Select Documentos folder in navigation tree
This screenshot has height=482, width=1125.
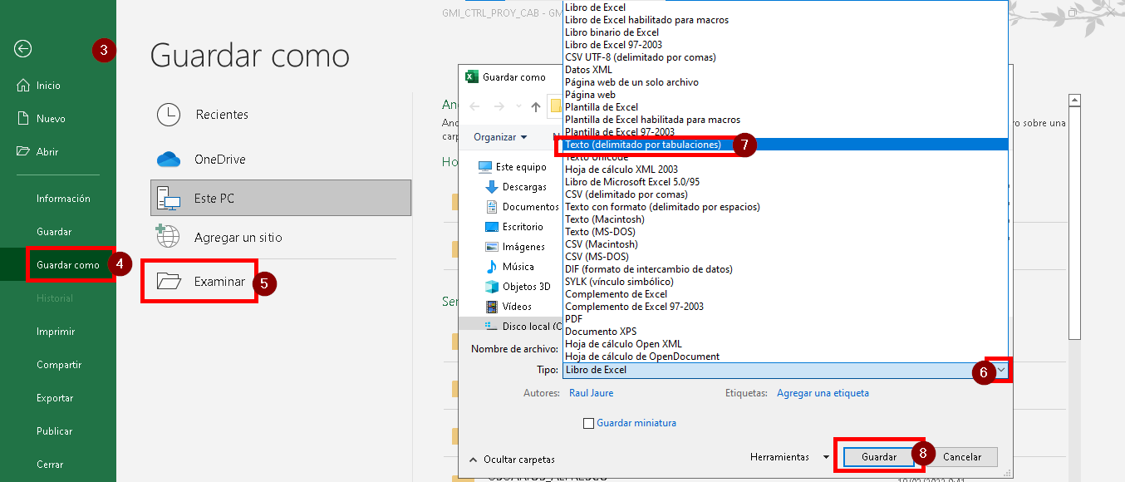click(x=521, y=207)
